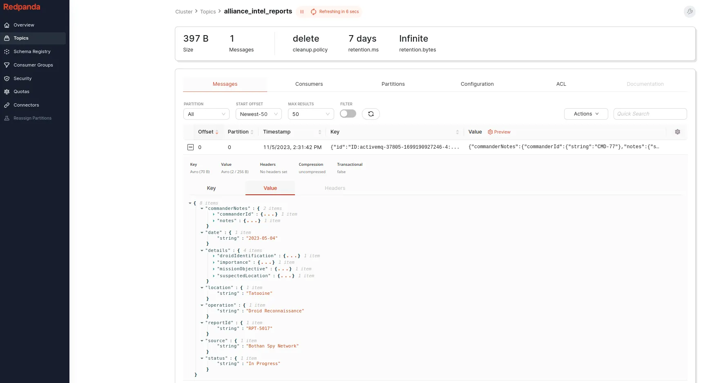Click the Overview home icon in sidebar
The width and height of the screenshot is (703, 383).
7,25
